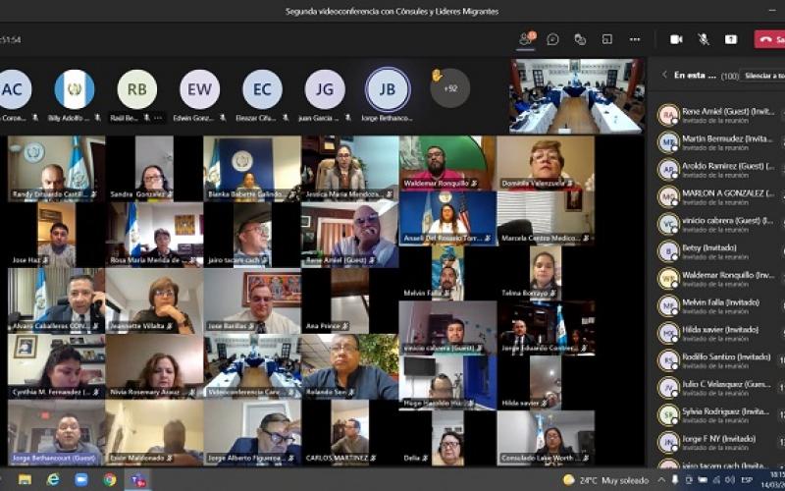Open File Explorer from the taskbar
The height and width of the screenshot is (491, 785).
pos(25,479)
